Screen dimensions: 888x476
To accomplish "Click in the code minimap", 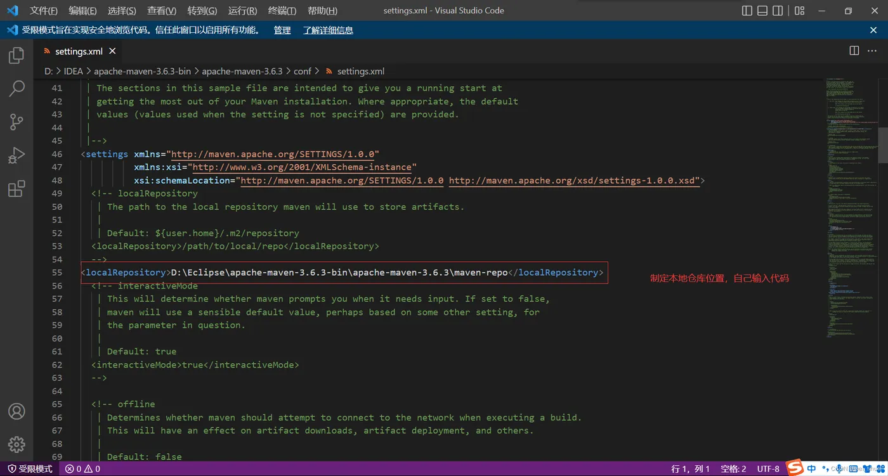I will click(x=851, y=209).
